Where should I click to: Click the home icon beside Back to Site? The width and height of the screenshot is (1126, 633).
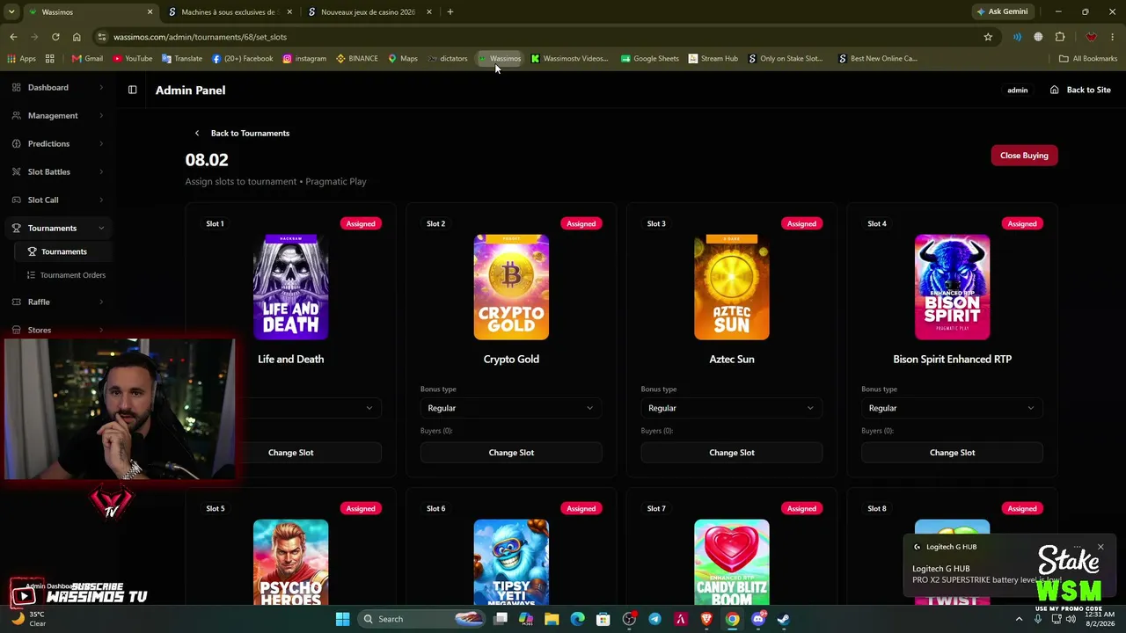tap(1054, 90)
